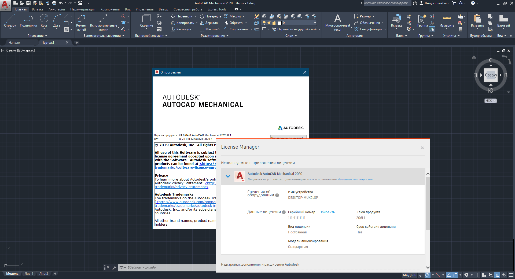Toggle the layer lock padlock icon
This screenshot has width=515, height=279.
(274, 23)
